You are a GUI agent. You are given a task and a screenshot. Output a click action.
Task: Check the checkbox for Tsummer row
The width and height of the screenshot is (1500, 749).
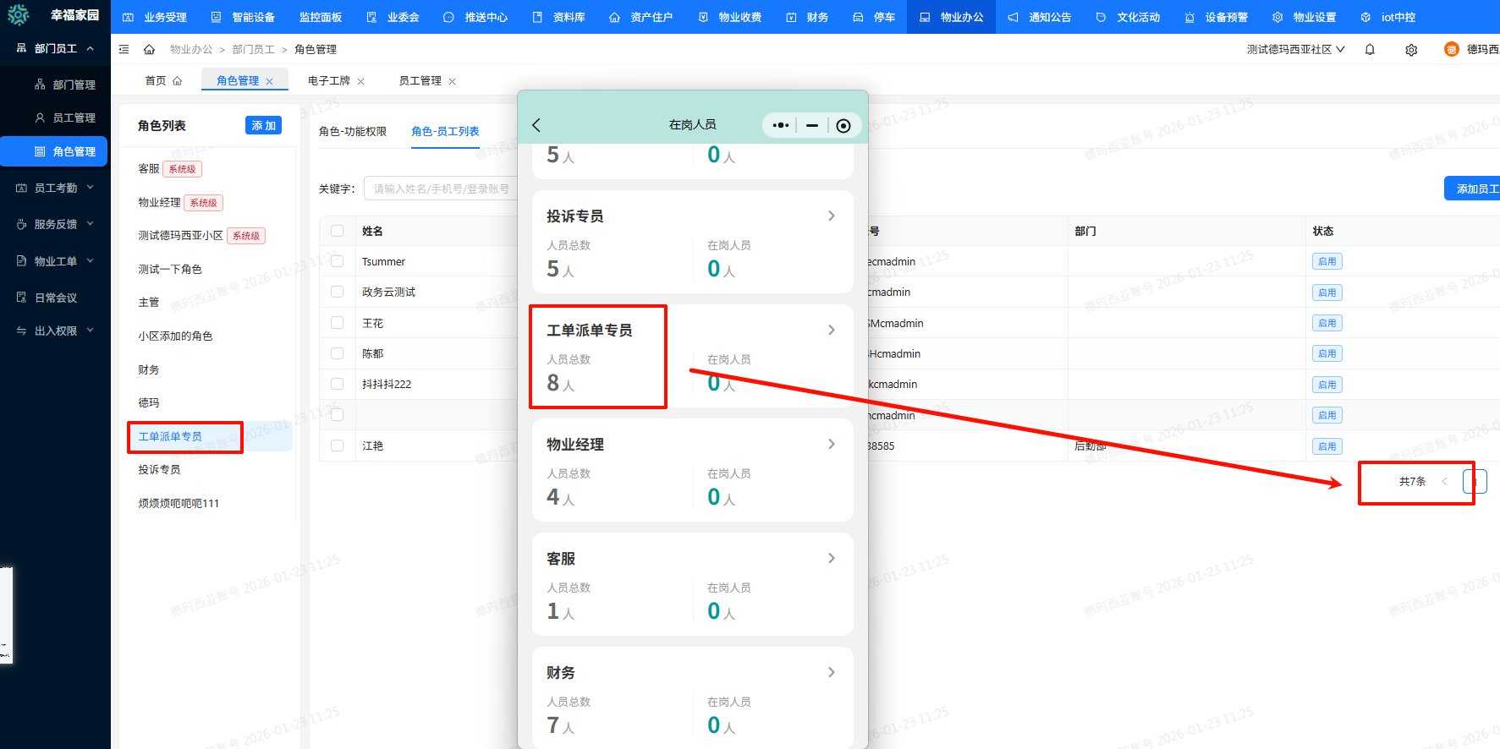coord(338,261)
